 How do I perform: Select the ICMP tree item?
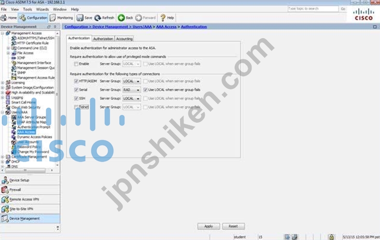pyautogui.click(x=21, y=57)
